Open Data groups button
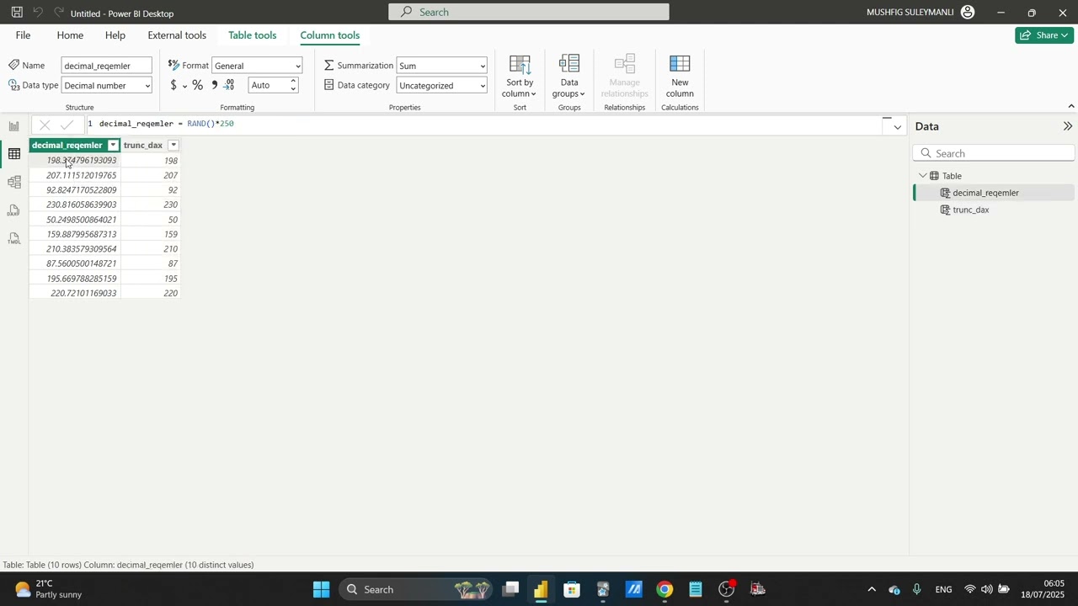The image size is (1078, 606). pos(569,77)
